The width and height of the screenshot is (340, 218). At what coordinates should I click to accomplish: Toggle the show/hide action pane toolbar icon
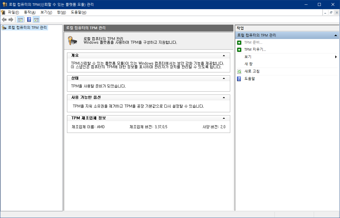point(36,20)
